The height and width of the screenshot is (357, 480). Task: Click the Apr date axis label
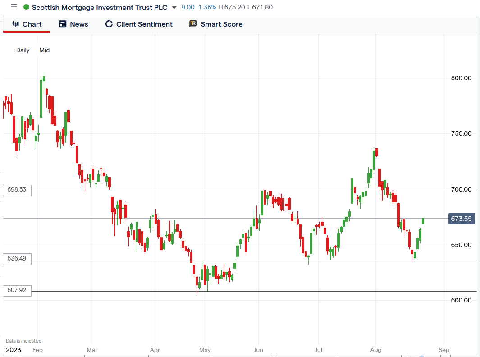pos(155,350)
